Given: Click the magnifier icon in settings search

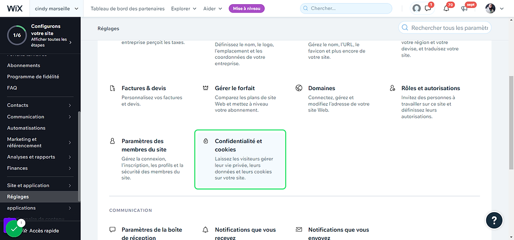Looking at the screenshot, I should pyautogui.click(x=405, y=28).
